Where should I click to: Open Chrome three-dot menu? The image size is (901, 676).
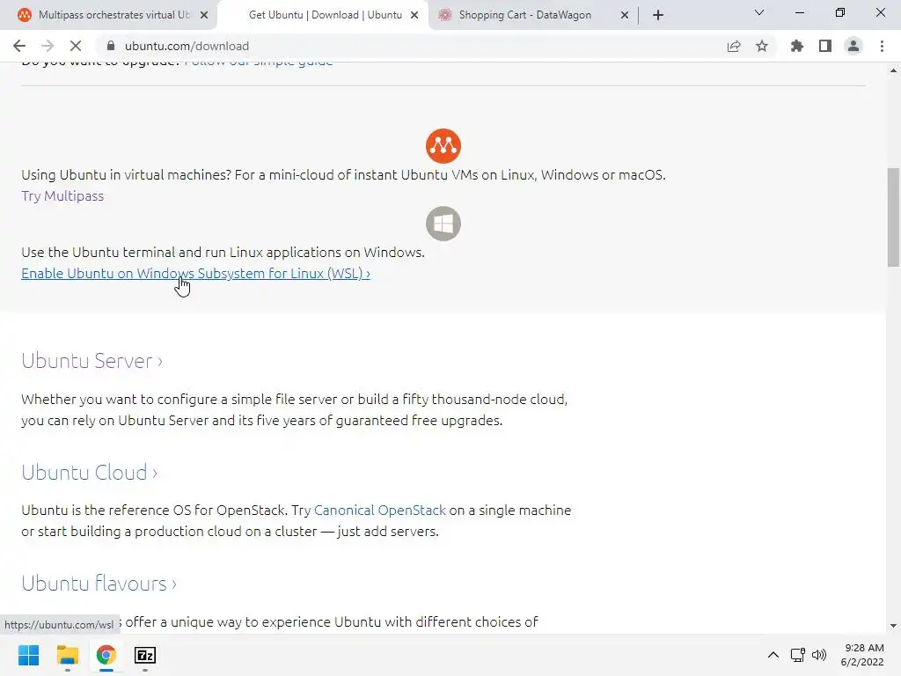click(882, 46)
